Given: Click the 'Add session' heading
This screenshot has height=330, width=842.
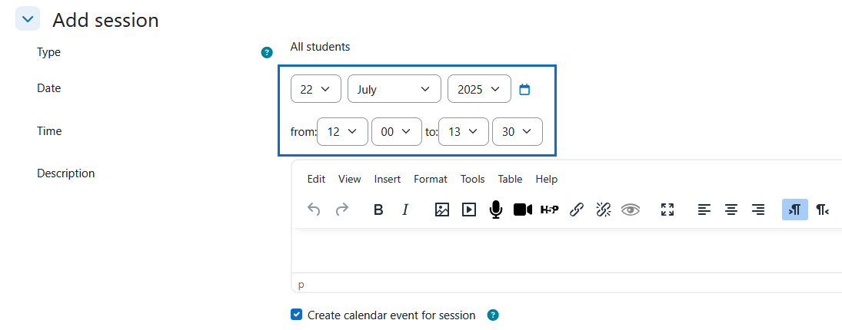Looking at the screenshot, I should (x=106, y=20).
